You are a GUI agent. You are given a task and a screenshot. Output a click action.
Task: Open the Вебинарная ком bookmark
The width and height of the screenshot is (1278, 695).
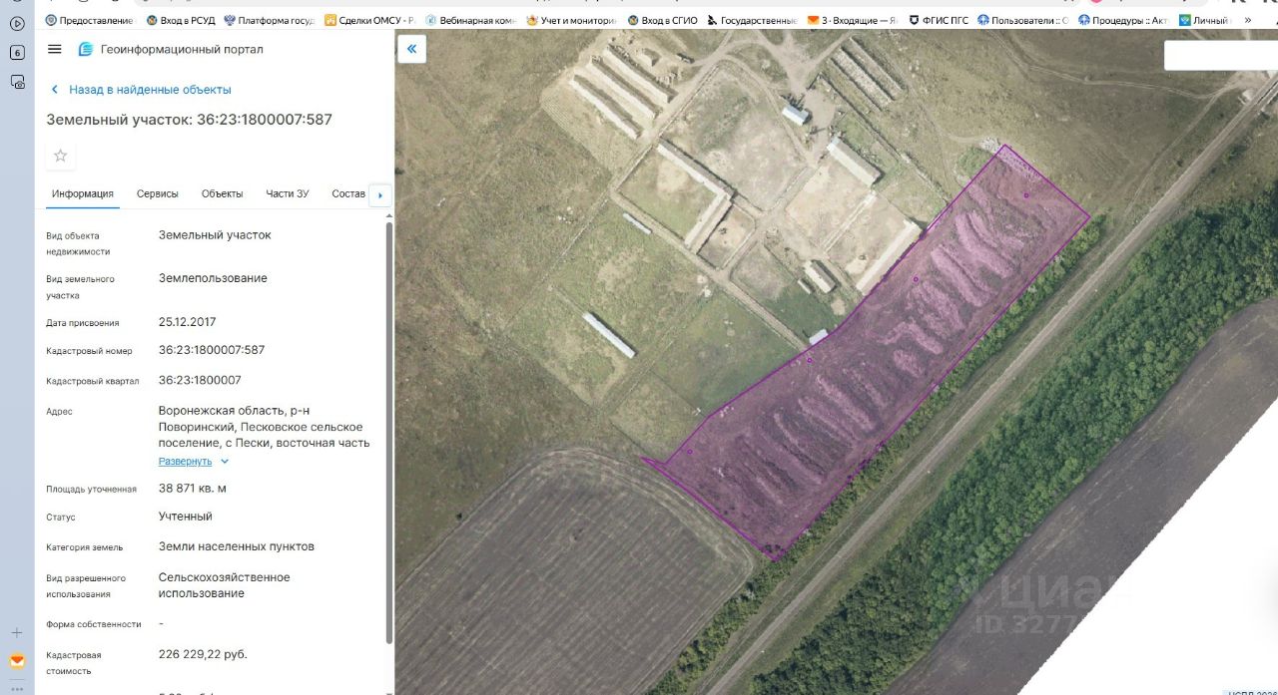tap(470, 20)
